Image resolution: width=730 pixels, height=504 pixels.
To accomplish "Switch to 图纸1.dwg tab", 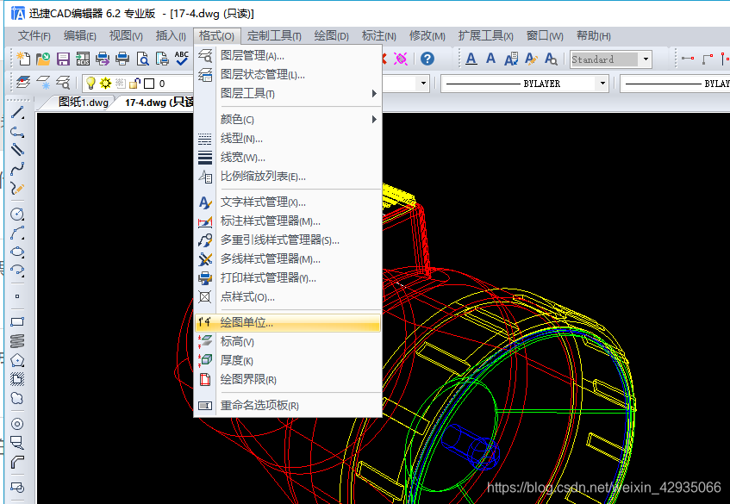I will [x=83, y=103].
